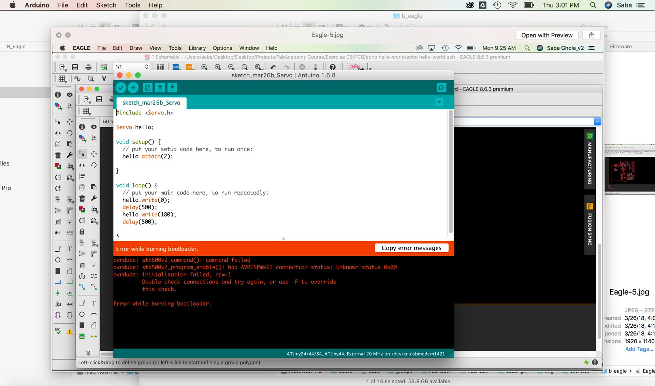Expand the board palette double-chevron at bottom

[88, 353]
